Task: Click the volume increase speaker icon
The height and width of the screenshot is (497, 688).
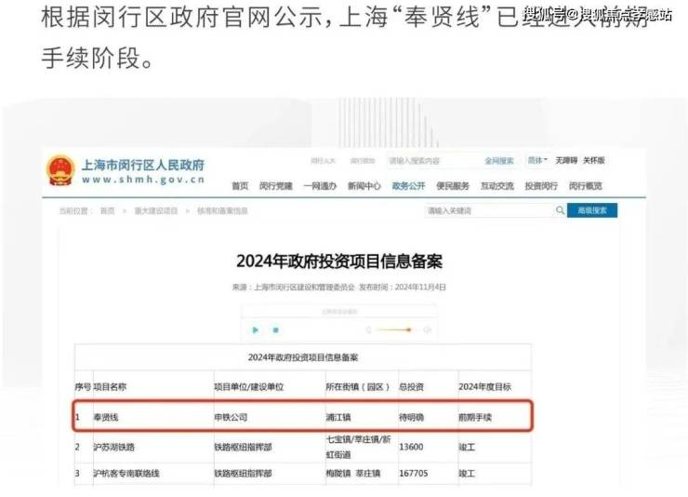Action: pyautogui.click(x=428, y=329)
